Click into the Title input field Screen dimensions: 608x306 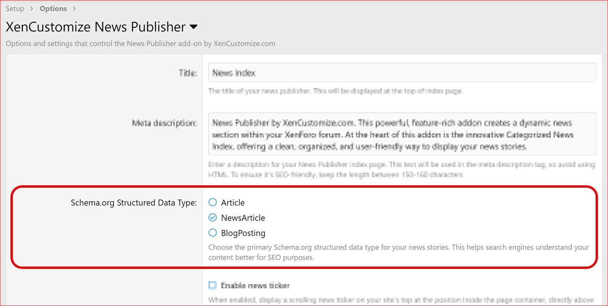click(x=402, y=73)
